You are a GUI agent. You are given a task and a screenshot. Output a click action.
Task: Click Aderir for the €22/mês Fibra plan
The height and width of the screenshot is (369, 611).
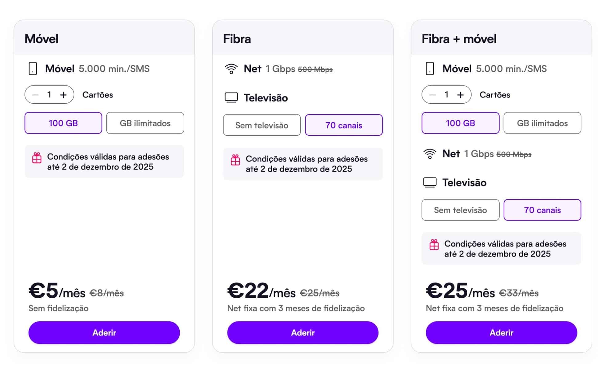(303, 333)
